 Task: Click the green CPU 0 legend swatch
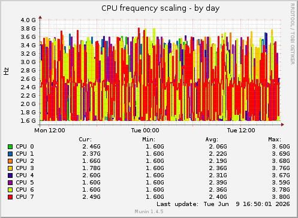[x=10, y=147]
